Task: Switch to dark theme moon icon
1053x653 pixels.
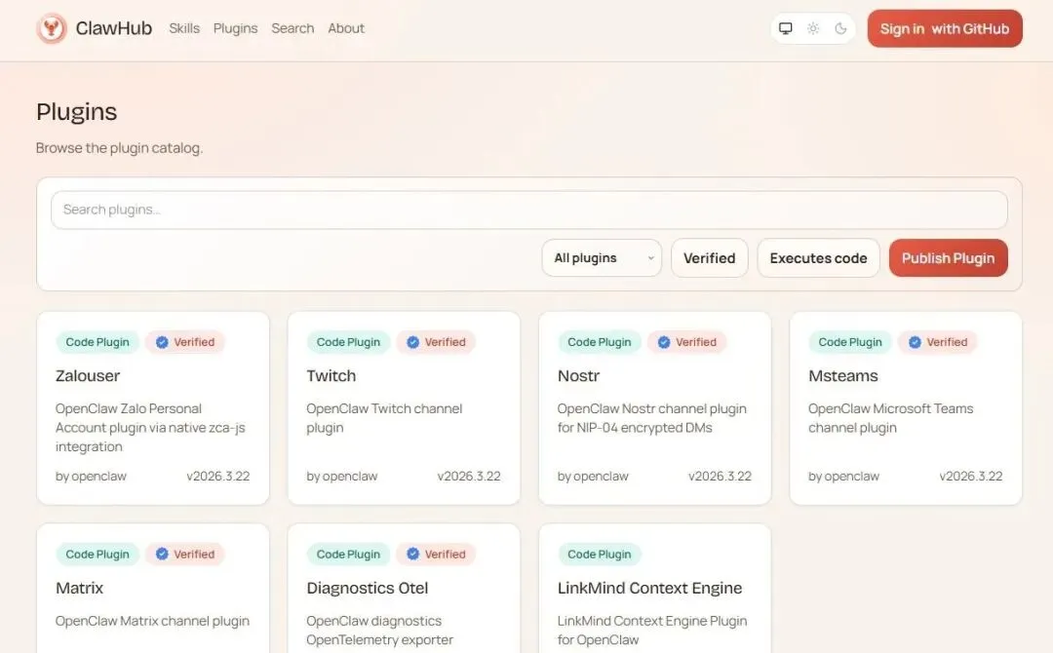Action: click(840, 28)
